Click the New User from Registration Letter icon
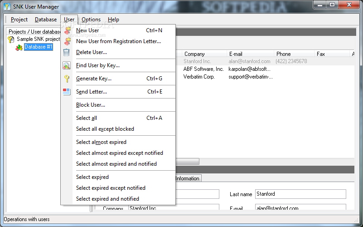 (67, 41)
